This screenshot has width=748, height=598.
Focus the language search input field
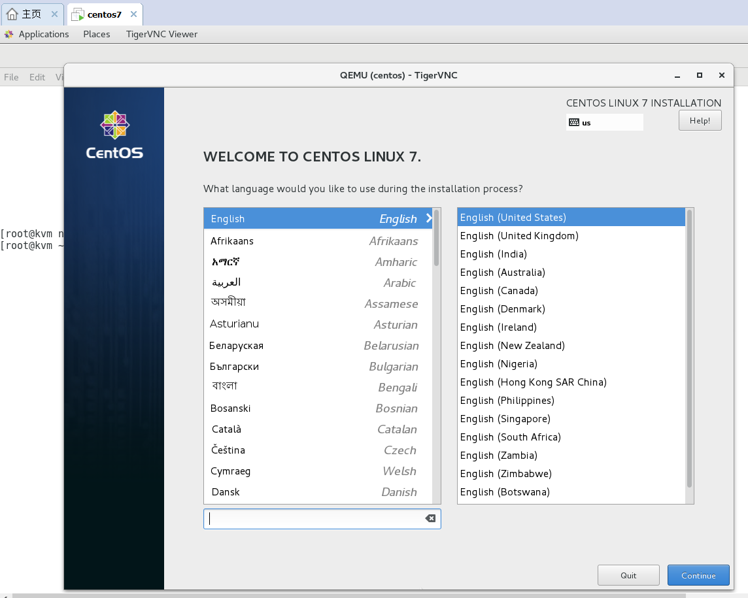322,519
